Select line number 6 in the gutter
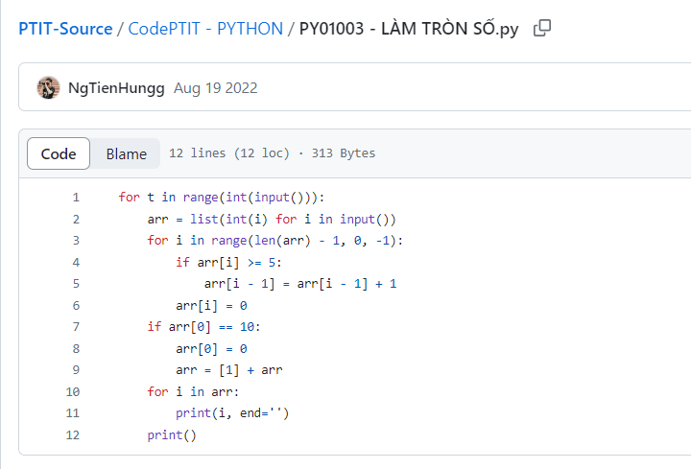691x469 pixels. (x=76, y=305)
